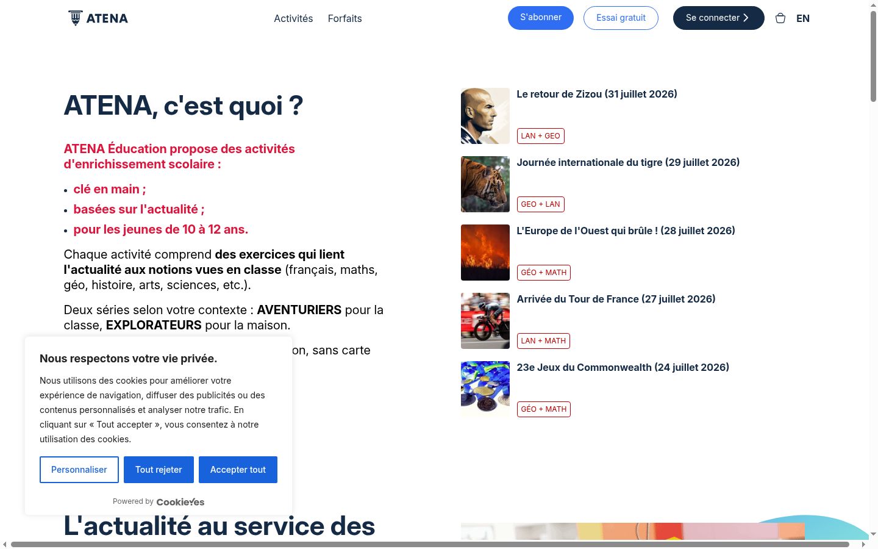This screenshot has height=549, width=878.
Task: Click the ATENA logo
Action: coord(98,18)
